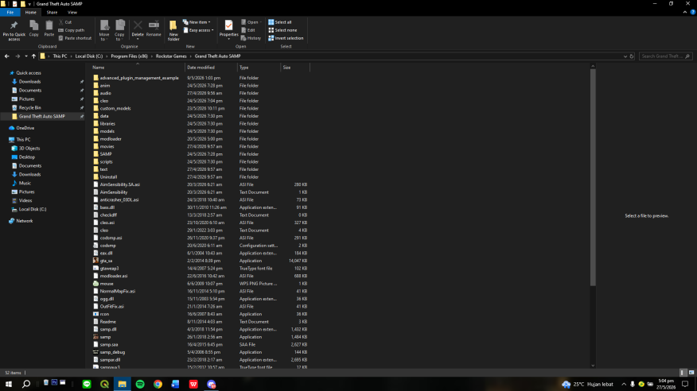Click the History ribbon command
Image resolution: width=697 pixels, height=391 pixels.
click(251, 38)
